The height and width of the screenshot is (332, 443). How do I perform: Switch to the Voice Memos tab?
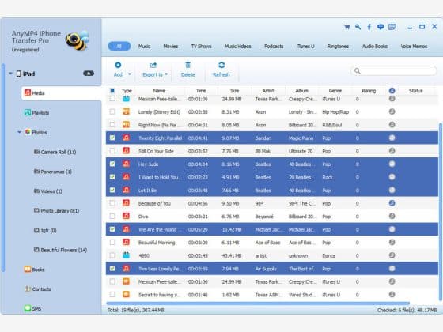coord(414,47)
